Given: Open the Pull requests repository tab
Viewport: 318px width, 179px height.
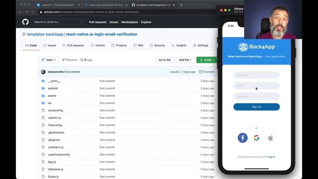Looking at the screenshot, I should (73, 45).
